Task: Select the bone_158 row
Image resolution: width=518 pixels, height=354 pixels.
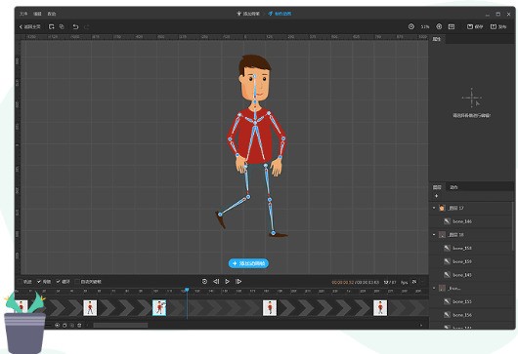Action: (471, 248)
